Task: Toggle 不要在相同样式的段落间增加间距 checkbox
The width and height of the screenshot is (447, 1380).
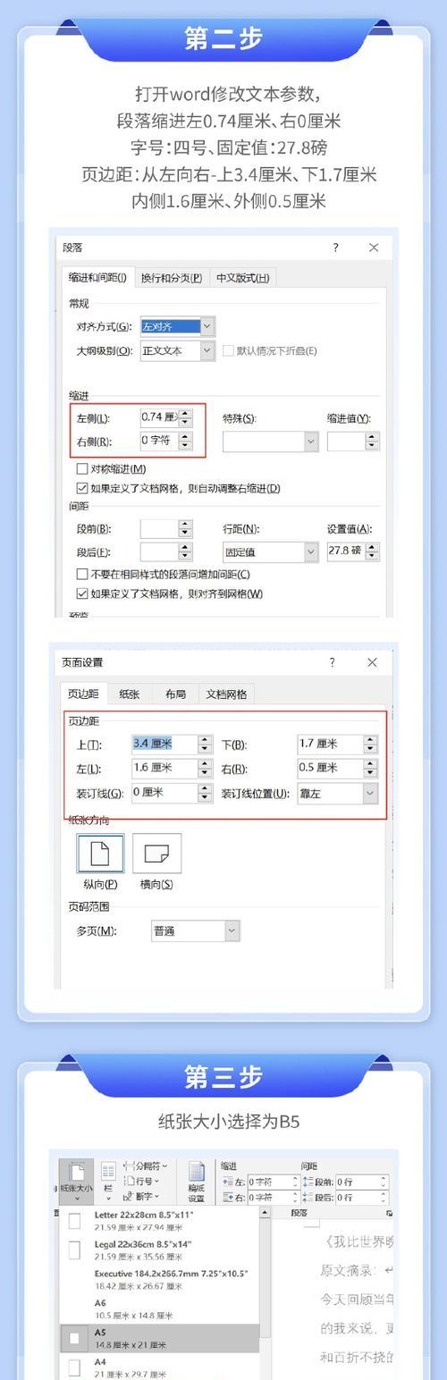Action: click(x=83, y=574)
